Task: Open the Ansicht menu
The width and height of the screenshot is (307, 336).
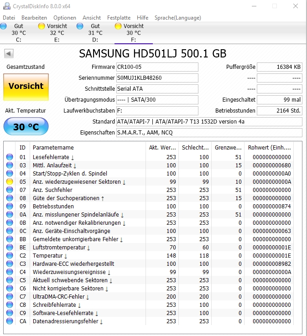Action: click(92, 18)
